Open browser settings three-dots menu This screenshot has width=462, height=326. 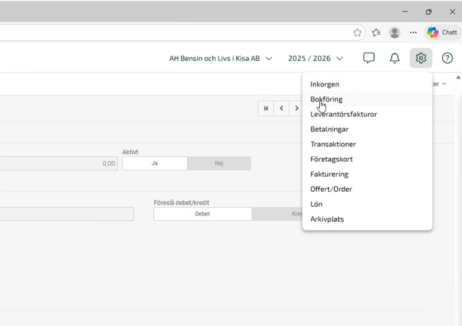(x=413, y=32)
